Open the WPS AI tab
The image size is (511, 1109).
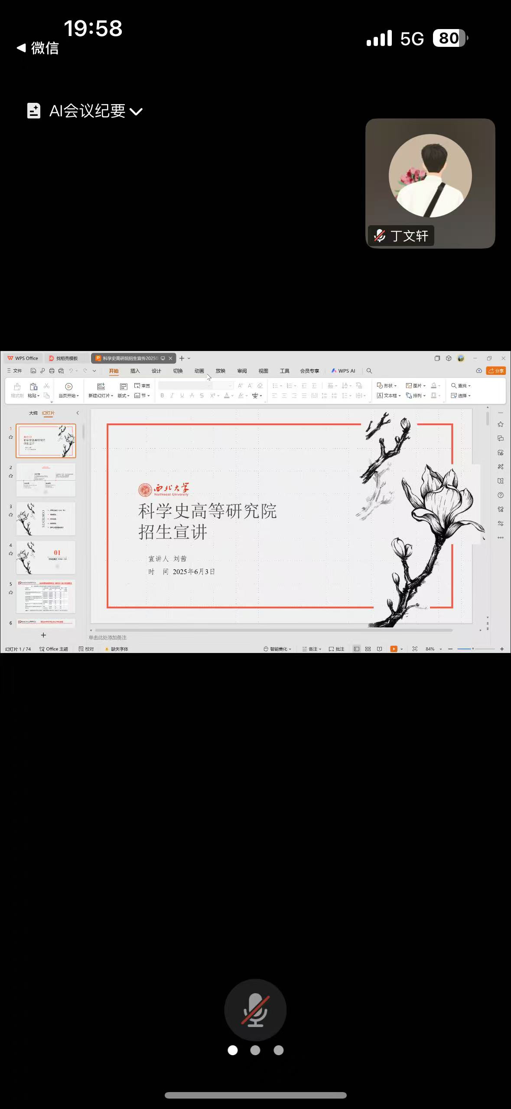pyautogui.click(x=343, y=371)
